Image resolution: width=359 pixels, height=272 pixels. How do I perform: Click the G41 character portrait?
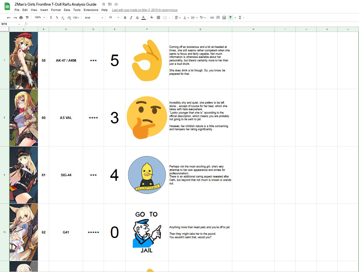[24, 232]
